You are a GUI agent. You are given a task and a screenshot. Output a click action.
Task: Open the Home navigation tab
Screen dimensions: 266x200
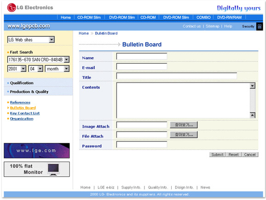click(66, 18)
